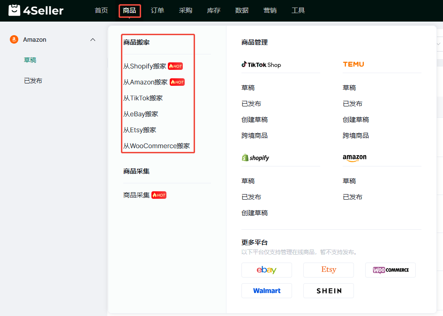Open the 首页 top menu
Screen dimensions: 443x316
coord(101,10)
